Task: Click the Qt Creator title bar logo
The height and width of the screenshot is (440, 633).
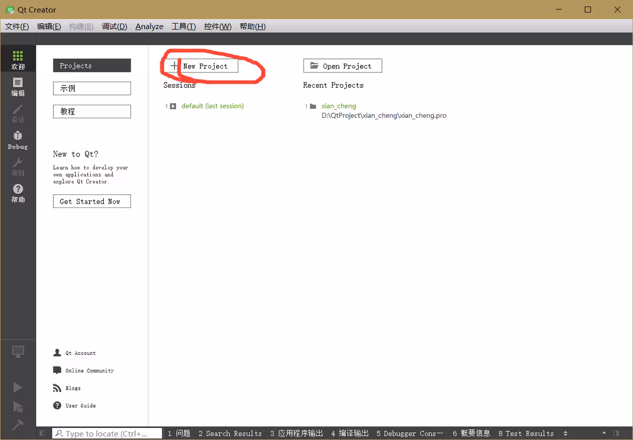Action: 10,10
